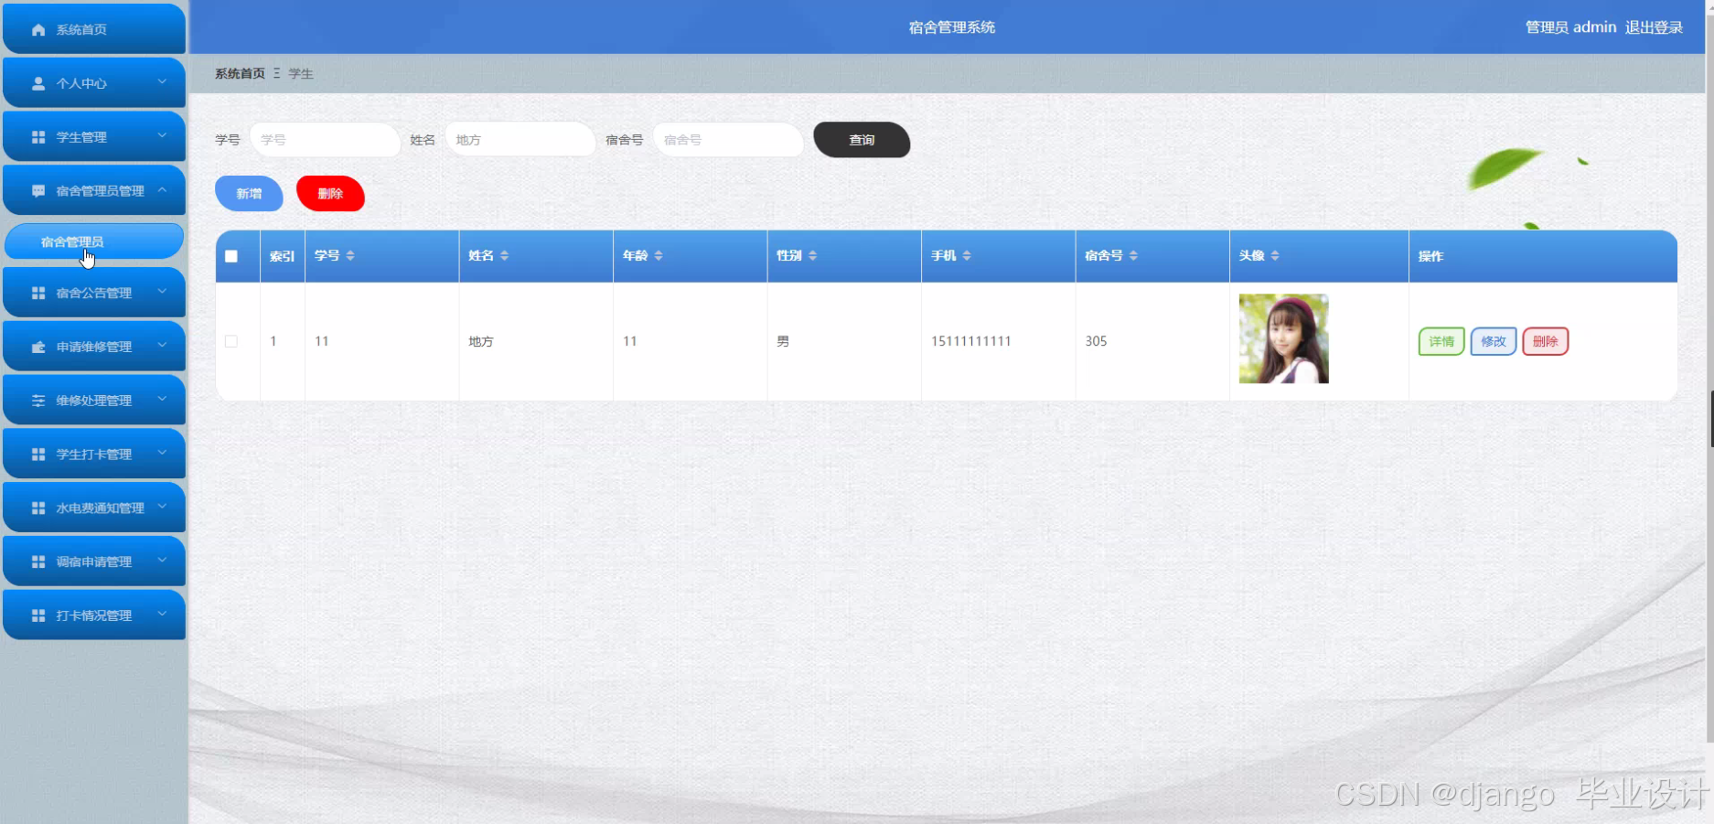This screenshot has height=824, width=1714.
Task: Click the grid icon on 打卡情况管理
Action: point(37,615)
